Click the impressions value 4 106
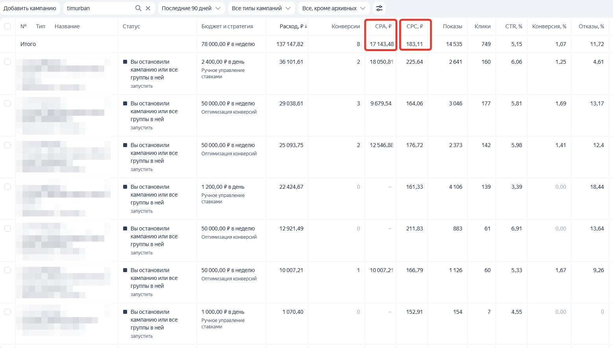The height and width of the screenshot is (348, 613). [456, 187]
